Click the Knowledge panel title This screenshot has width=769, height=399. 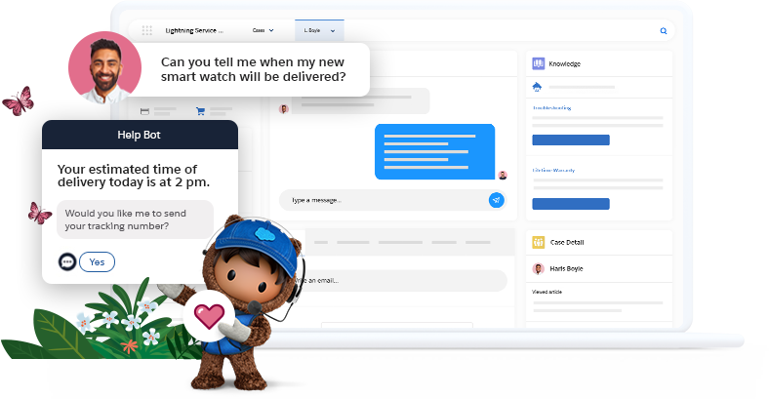pyautogui.click(x=564, y=63)
